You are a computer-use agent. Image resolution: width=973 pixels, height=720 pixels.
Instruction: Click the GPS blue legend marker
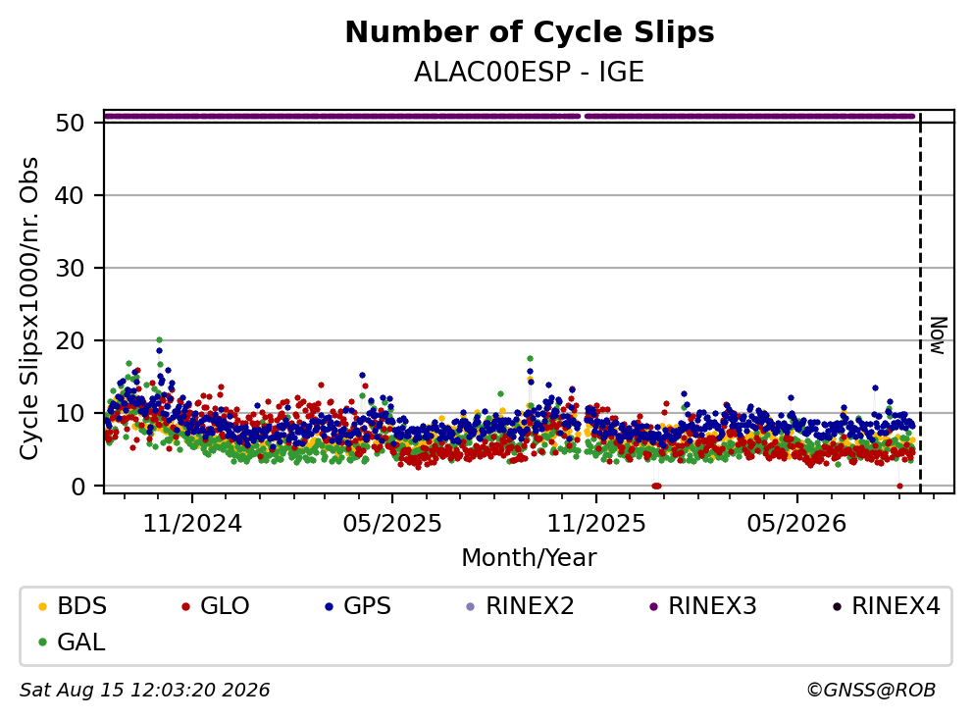click(329, 606)
